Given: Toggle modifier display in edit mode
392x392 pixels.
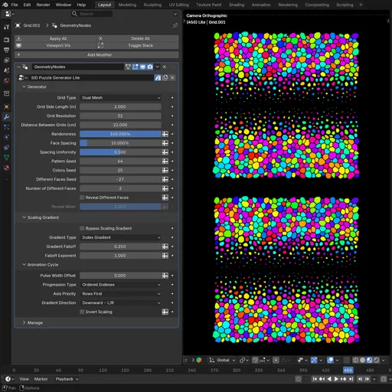Looking at the screenshot, I should [136, 67].
